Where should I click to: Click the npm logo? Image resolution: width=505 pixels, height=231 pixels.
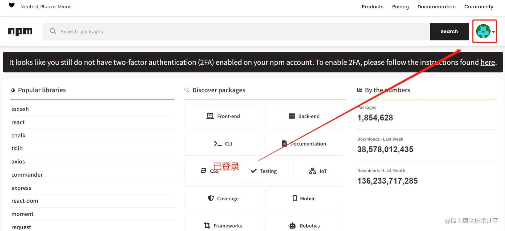click(x=20, y=32)
